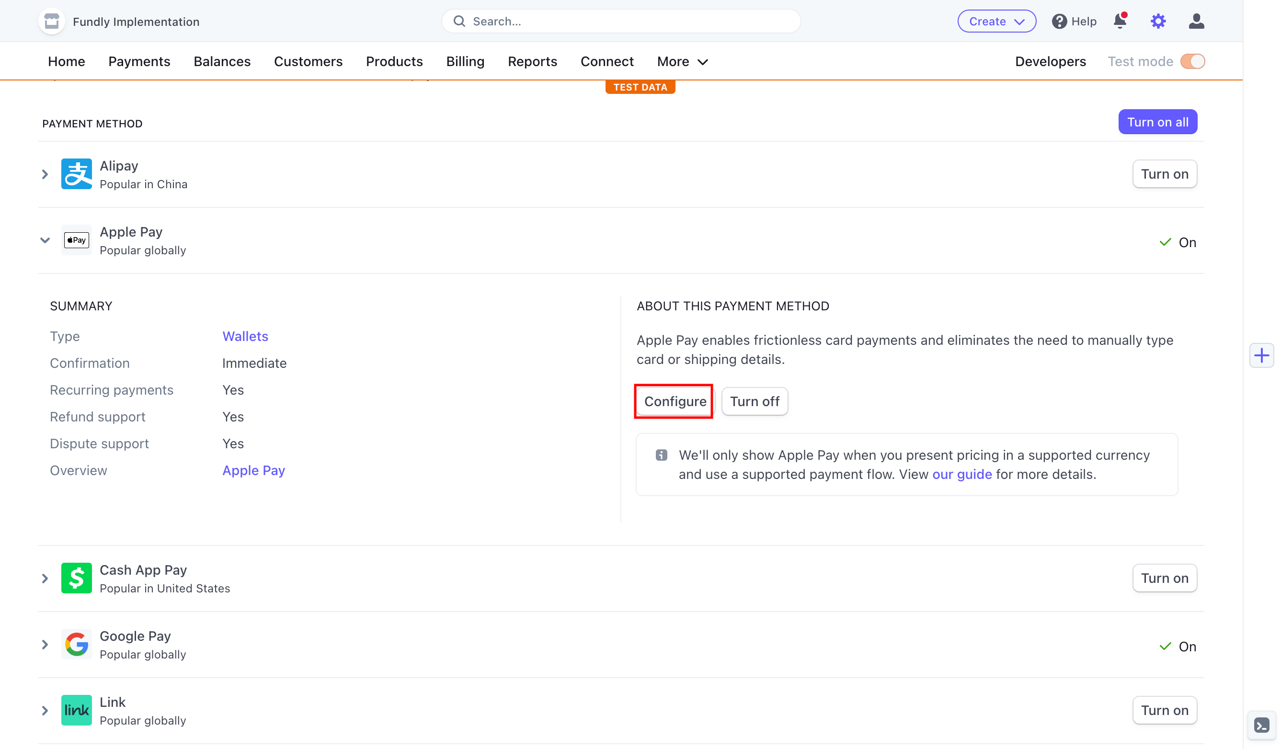Click the 'Popular in United States' subtitle
The width and height of the screenshot is (1281, 749).
coord(165,588)
